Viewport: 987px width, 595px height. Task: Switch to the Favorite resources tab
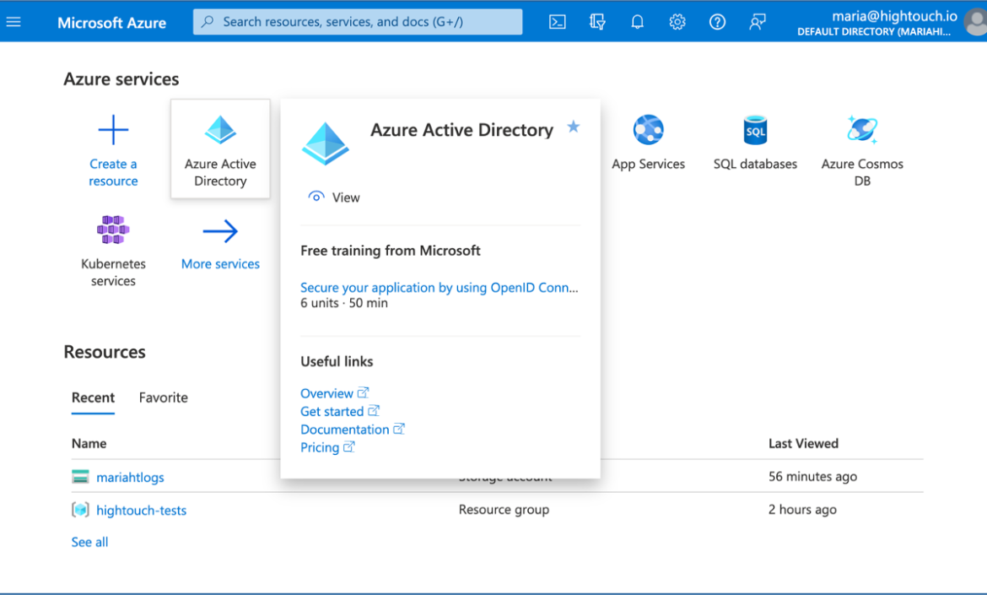164,398
